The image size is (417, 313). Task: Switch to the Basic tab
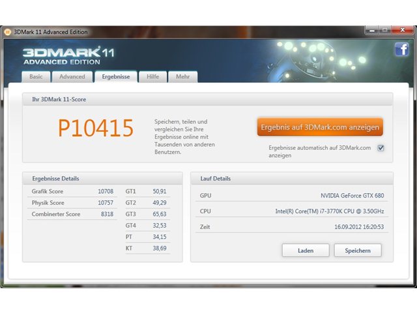[36, 77]
